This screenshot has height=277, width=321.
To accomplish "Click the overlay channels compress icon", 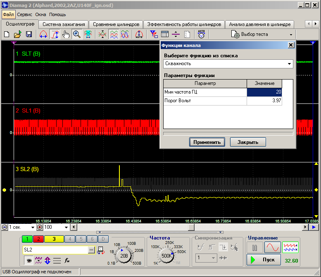I will pos(102,34).
